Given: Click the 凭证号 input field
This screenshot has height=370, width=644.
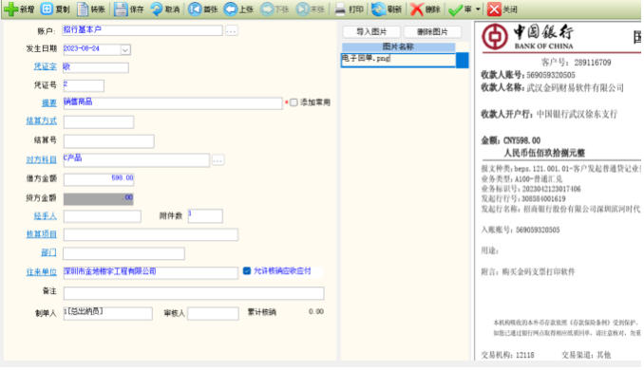Looking at the screenshot, I should [84, 85].
